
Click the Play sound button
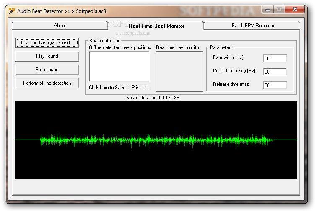coord(47,56)
